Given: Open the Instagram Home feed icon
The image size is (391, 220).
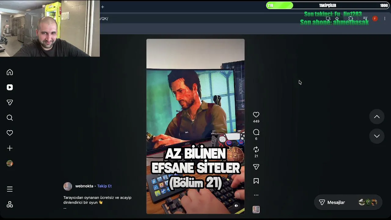Looking at the screenshot, I should coord(10,72).
